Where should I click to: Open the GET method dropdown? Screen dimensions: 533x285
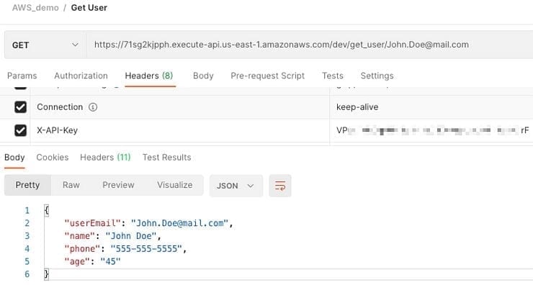[x=45, y=45]
